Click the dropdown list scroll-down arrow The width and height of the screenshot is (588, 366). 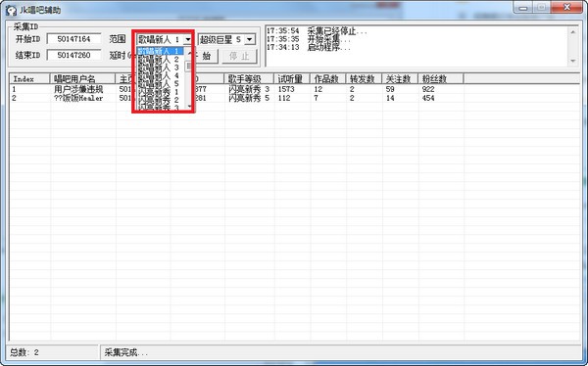click(x=188, y=107)
